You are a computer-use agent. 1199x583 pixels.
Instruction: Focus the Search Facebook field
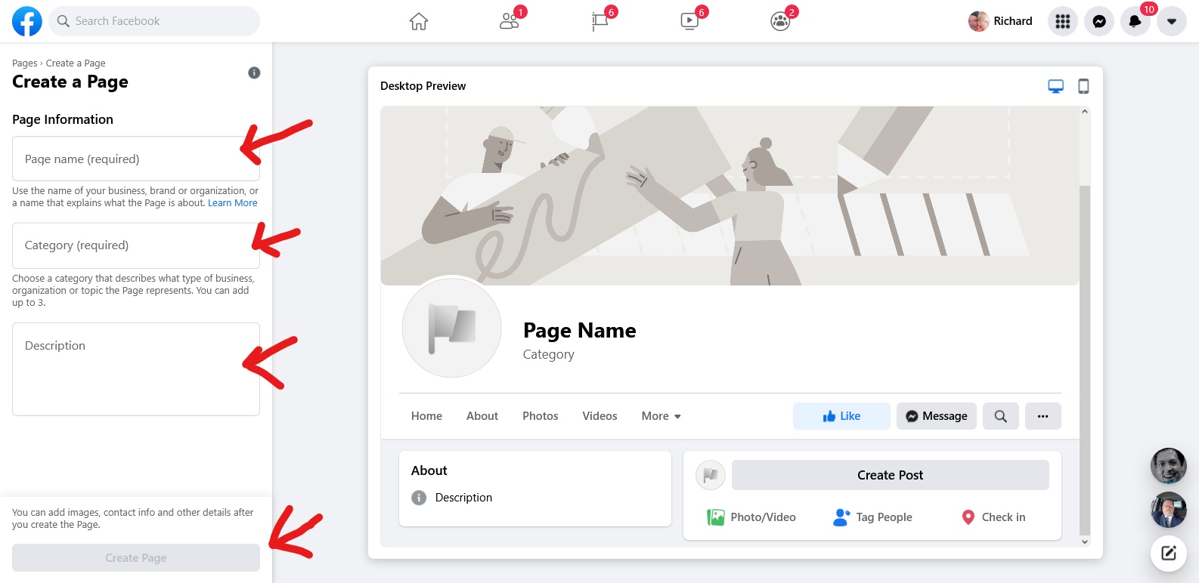click(154, 21)
